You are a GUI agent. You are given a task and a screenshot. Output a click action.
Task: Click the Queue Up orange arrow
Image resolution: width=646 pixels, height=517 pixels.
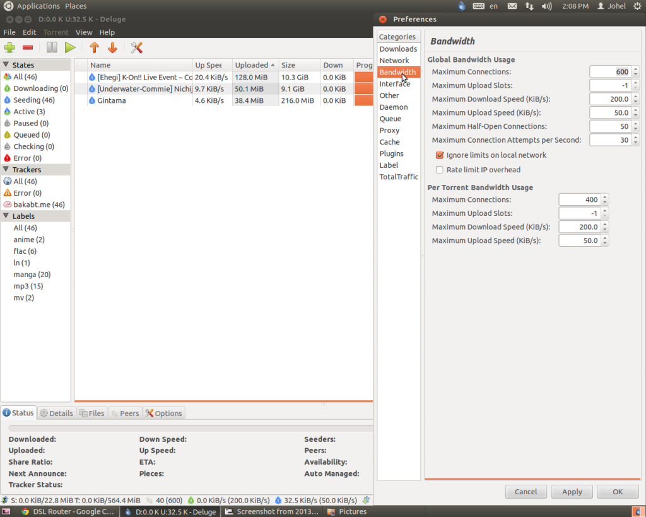point(94,47)
